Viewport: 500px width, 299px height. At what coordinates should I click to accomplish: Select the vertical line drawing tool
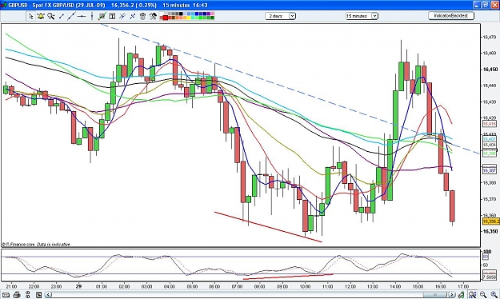click(x=92, y=16)
